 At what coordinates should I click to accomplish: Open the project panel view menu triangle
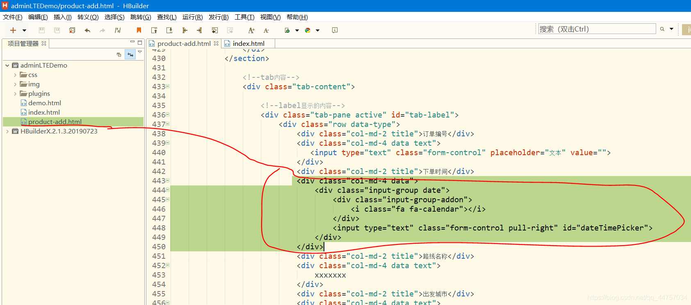tap(140, 52)
